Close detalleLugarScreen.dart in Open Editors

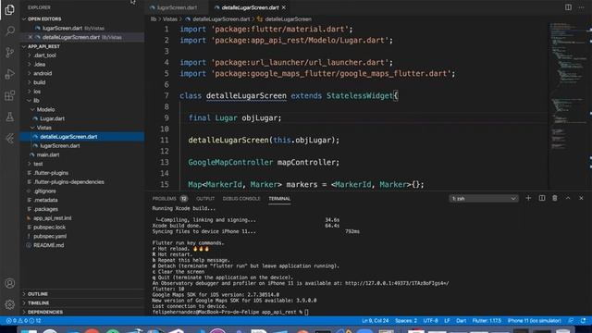(31, 37)
